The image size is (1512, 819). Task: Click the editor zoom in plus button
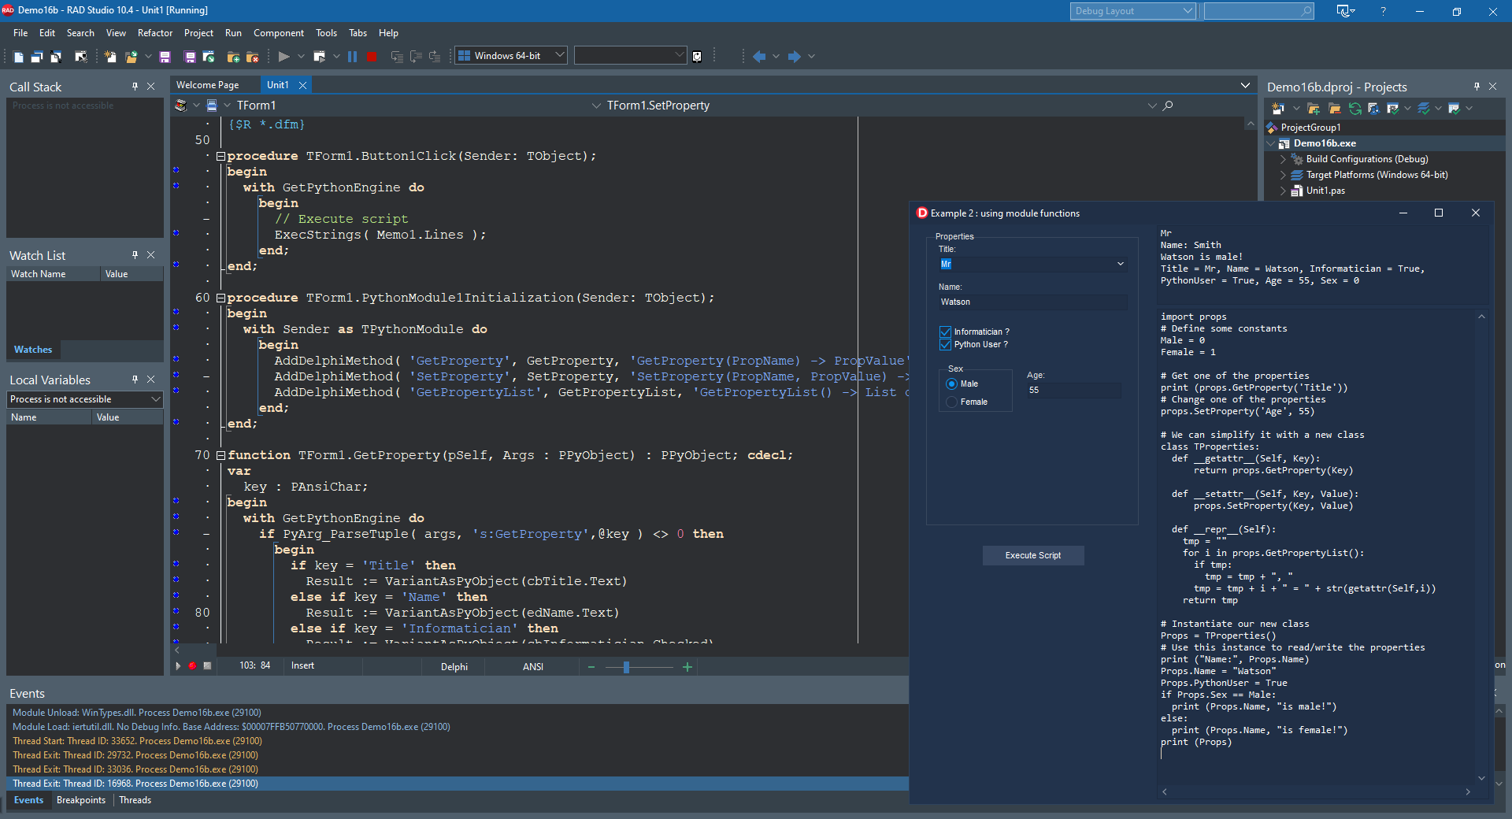[x=687, y=667]
